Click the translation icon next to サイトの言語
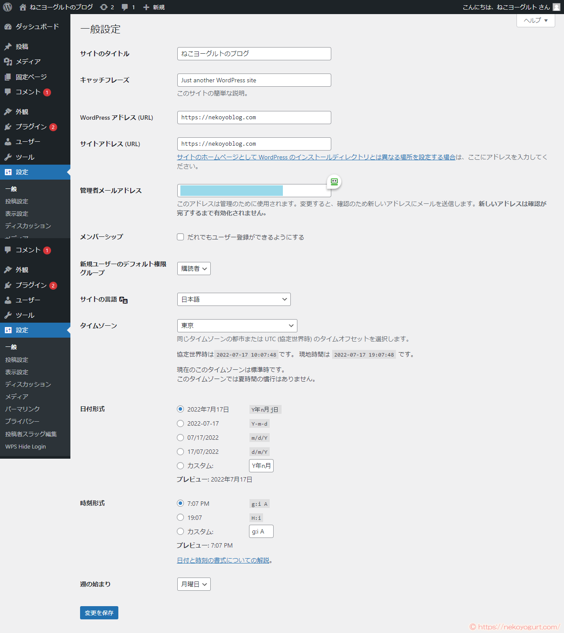 124,301
